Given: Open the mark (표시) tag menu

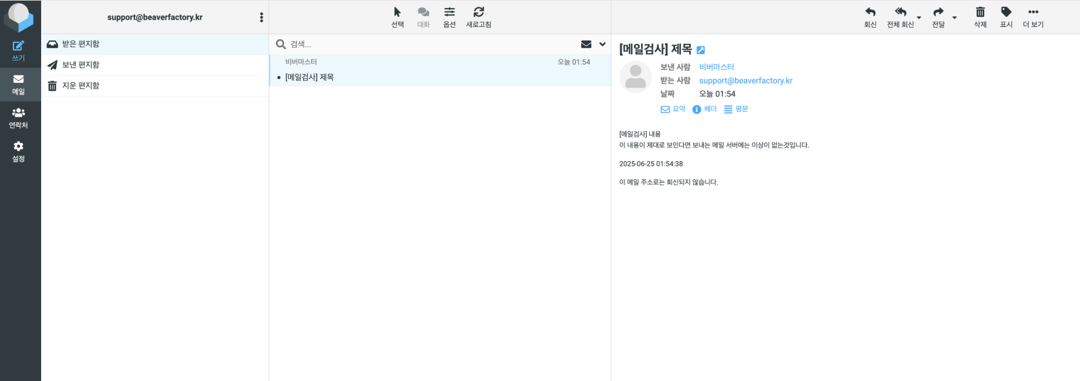Looking at the screenshot, I should click(1006, 17).
